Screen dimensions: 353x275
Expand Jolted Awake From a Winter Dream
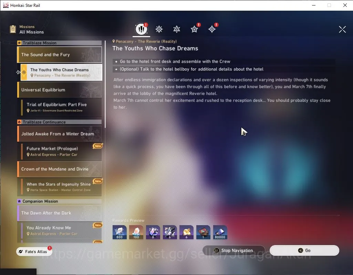click(60, 134)
